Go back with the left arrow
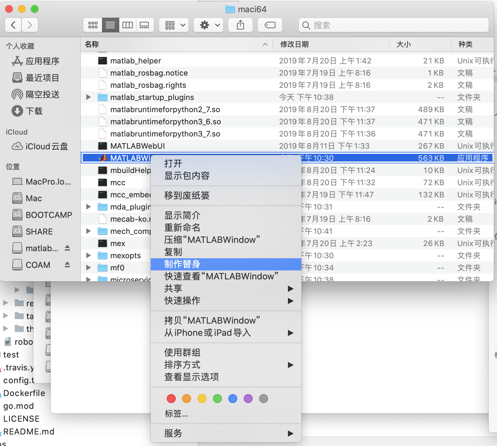 pyautogui.click(x=13, y=25)
